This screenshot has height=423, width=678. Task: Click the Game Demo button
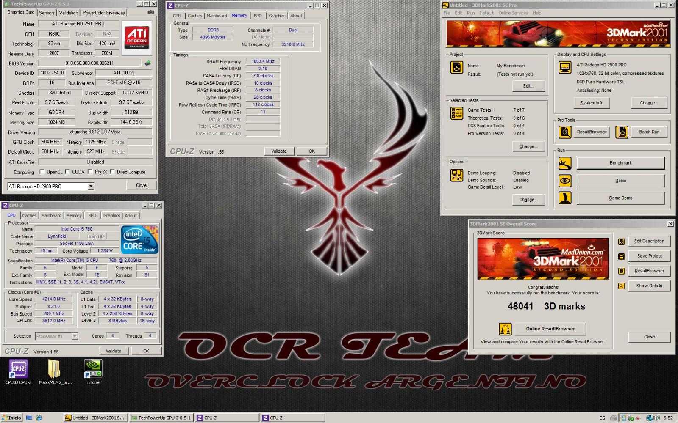620,198
